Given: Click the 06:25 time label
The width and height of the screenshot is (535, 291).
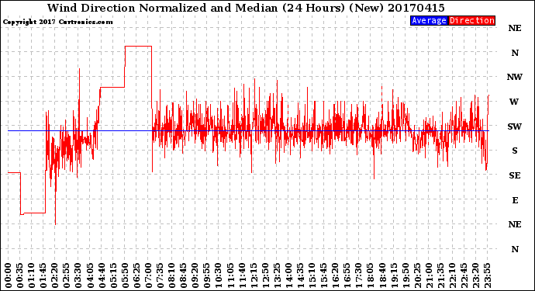Looking at the screenshot, I should point(137,275).
